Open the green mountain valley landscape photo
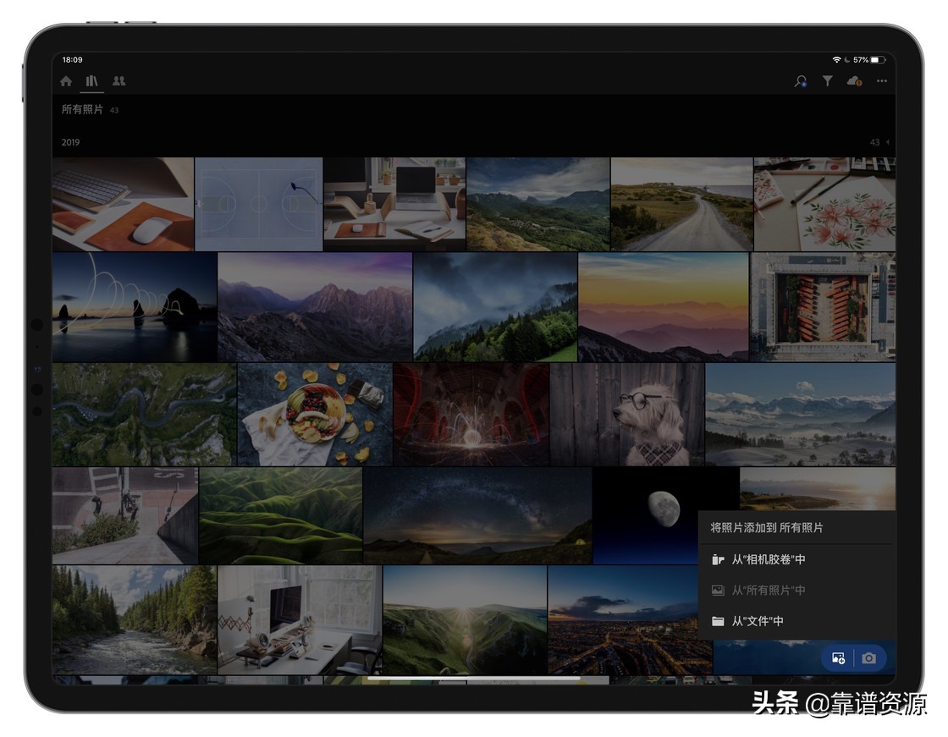This screenshot has width=948, height=737. pos(538,205)
